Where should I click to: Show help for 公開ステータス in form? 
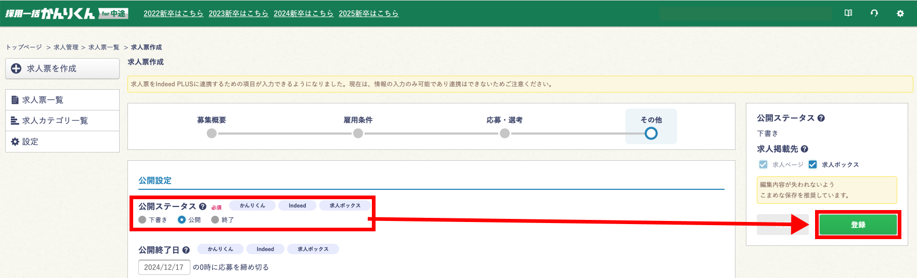(203, 206)
